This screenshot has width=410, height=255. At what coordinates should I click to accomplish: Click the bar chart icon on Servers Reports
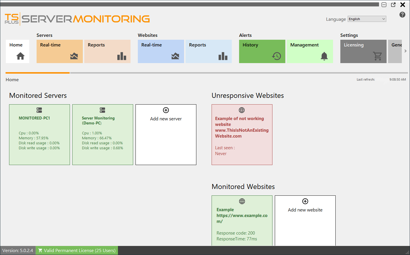[121, 56]
